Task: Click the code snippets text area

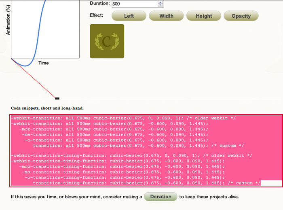Action: click(x=146, y=151)
